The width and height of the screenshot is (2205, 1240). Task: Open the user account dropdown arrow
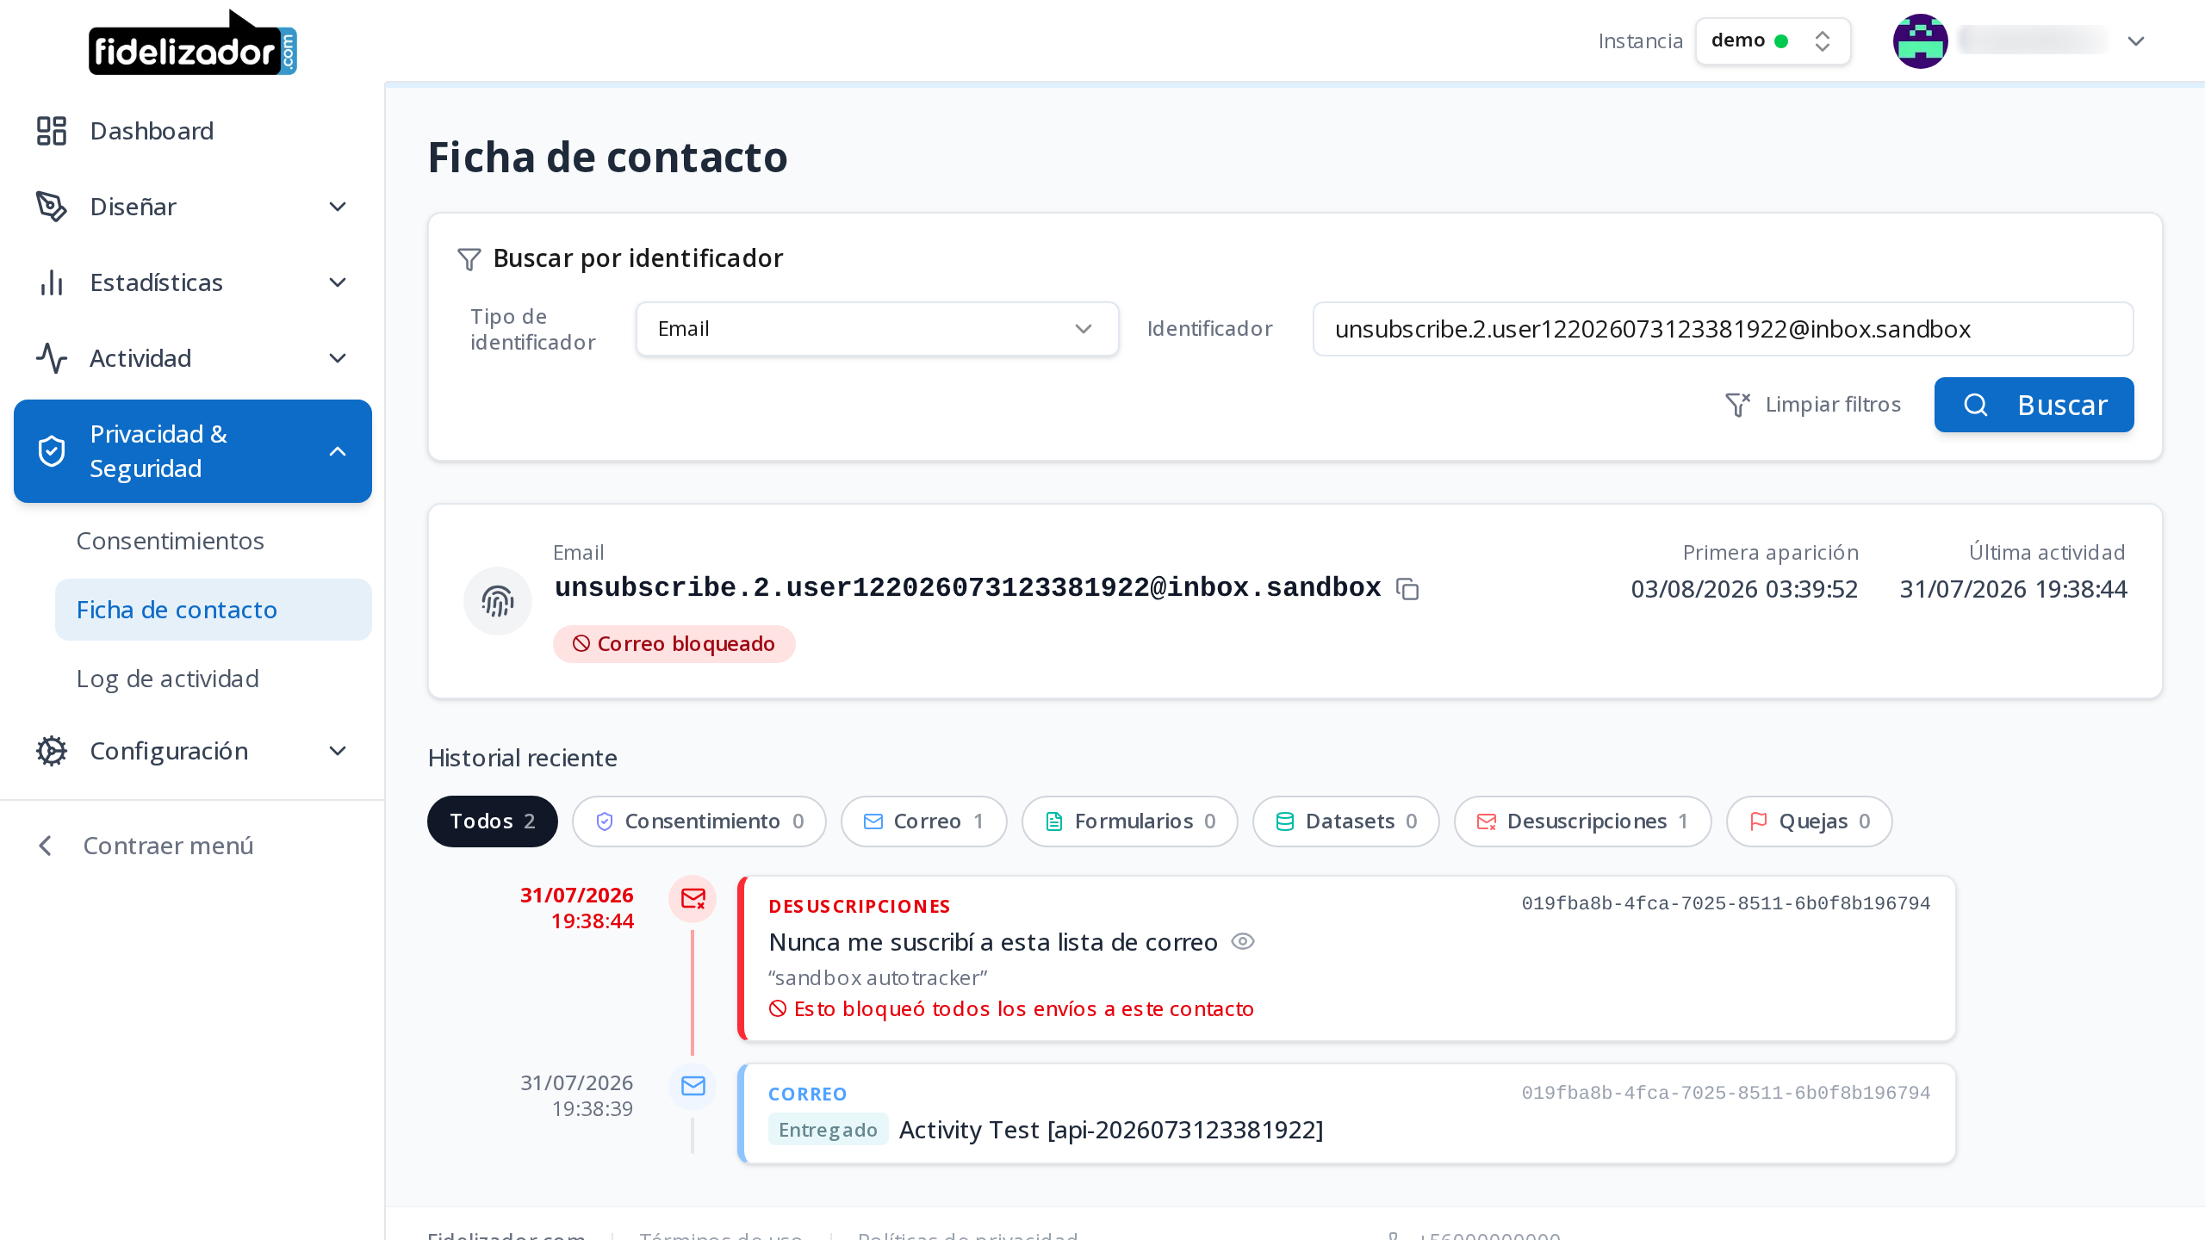click(x=2136, y=41)
